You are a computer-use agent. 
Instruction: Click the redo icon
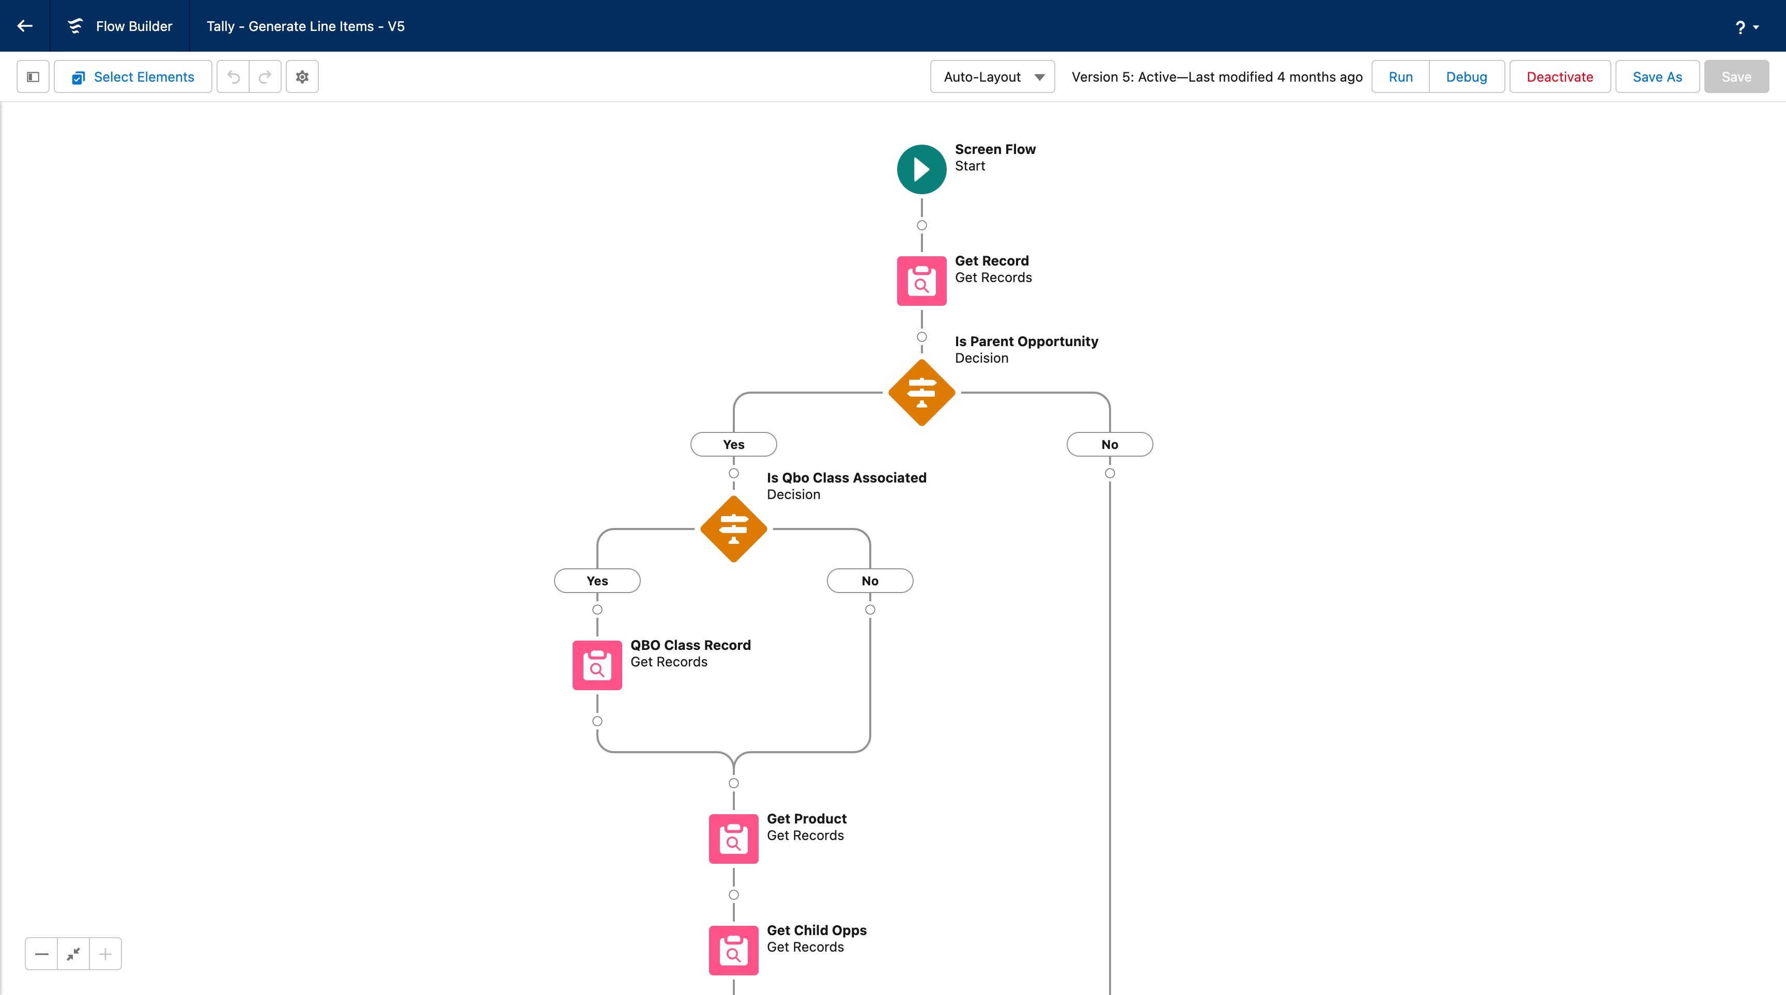[x=265, y=77]
